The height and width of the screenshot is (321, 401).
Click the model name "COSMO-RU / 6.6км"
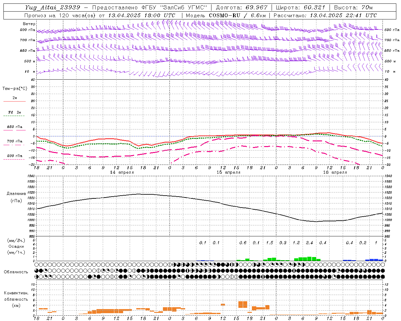[237, 15]
